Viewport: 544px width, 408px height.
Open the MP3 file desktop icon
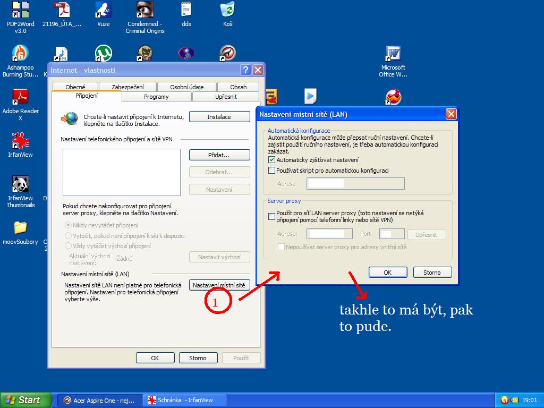62,54
